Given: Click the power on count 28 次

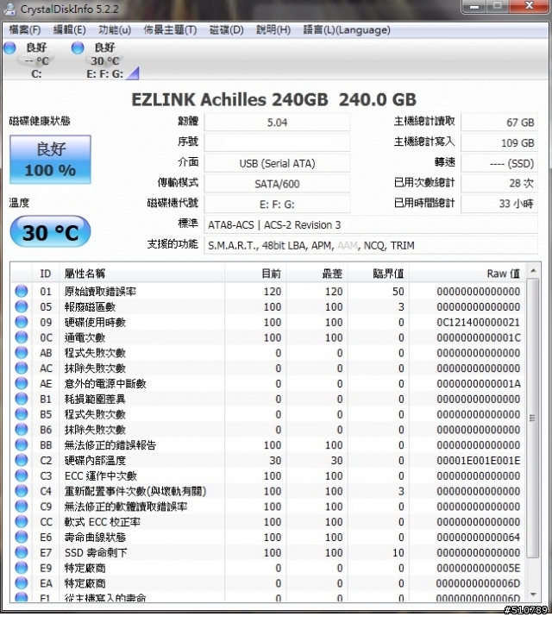Looking at the screenshot, I should 499,184.
